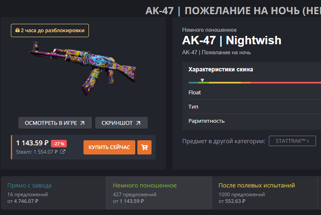Screen dimensions: 321x215
Task: Open the Steam price external link icon
Action: click(x=63, y=152)
